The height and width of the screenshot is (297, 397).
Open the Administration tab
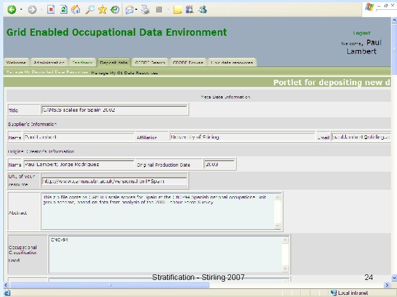coord(49,62)
